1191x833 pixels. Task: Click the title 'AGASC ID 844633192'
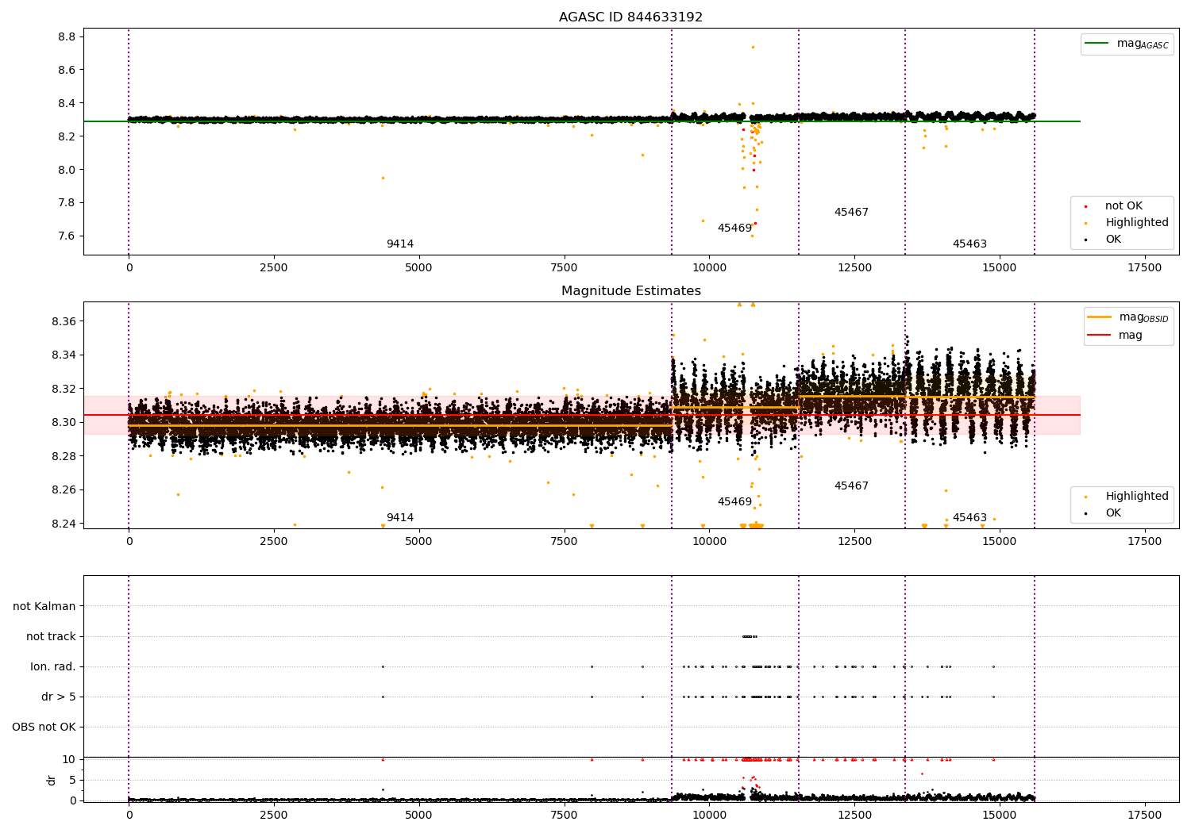pyautogui.click(x=630, y=17)
